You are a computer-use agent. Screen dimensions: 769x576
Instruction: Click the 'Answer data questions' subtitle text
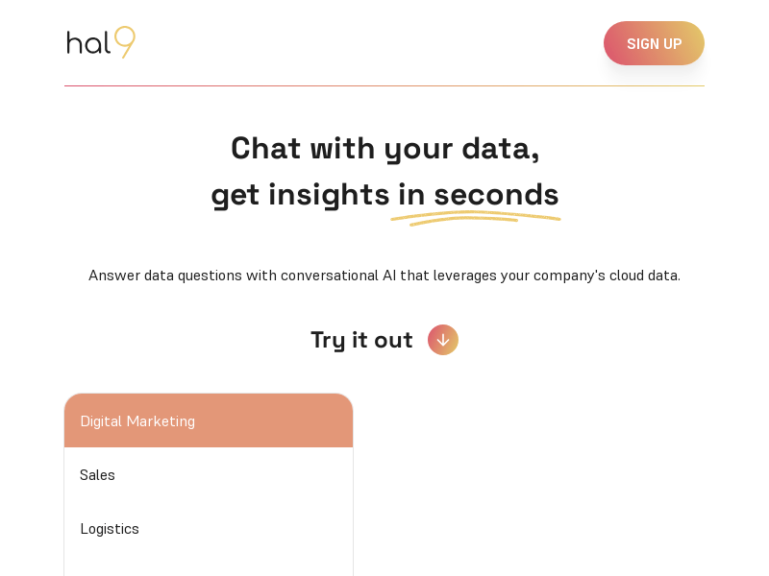[x=384, y=276]
